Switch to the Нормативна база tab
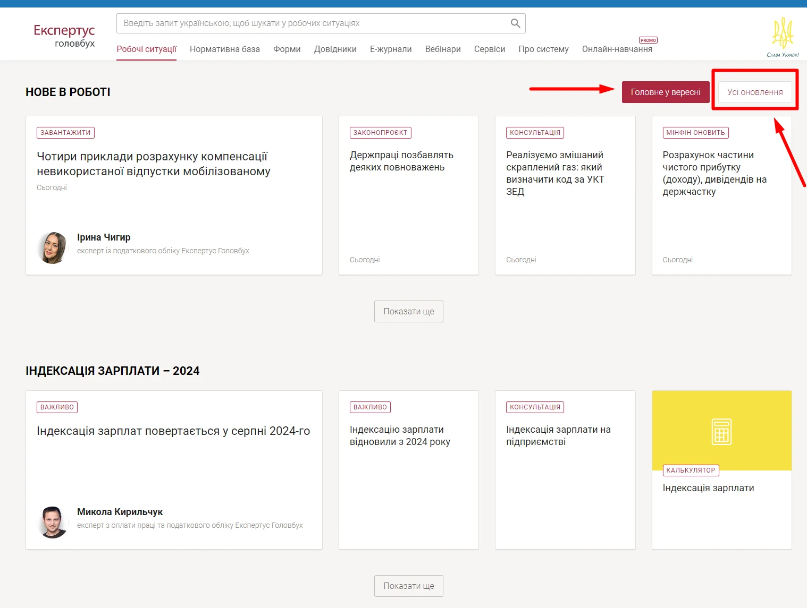 224,49
